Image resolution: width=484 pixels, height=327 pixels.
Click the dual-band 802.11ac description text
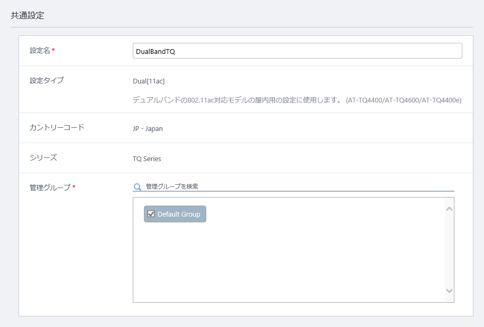[x=237, y=100]
